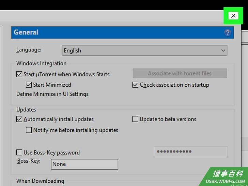Click the Updates group label
Image resolution: width=248 pixels, height=186 pixels.
(26, 110)
